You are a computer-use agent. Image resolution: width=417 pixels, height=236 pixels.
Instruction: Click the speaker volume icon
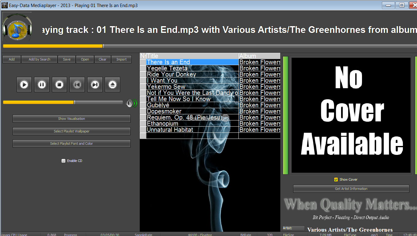131,103
